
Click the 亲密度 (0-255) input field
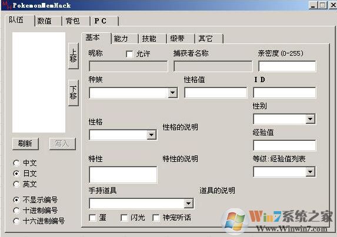point(287,66)
